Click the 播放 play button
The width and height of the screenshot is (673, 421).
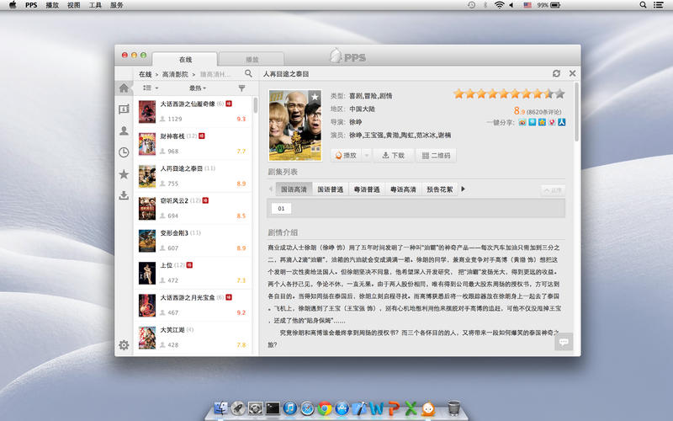click(347, 156)
